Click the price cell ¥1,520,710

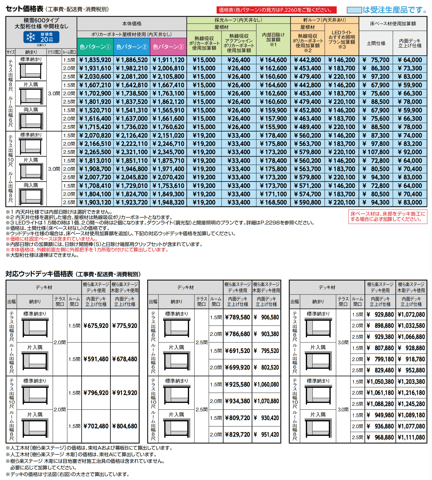tap(95, 110)
